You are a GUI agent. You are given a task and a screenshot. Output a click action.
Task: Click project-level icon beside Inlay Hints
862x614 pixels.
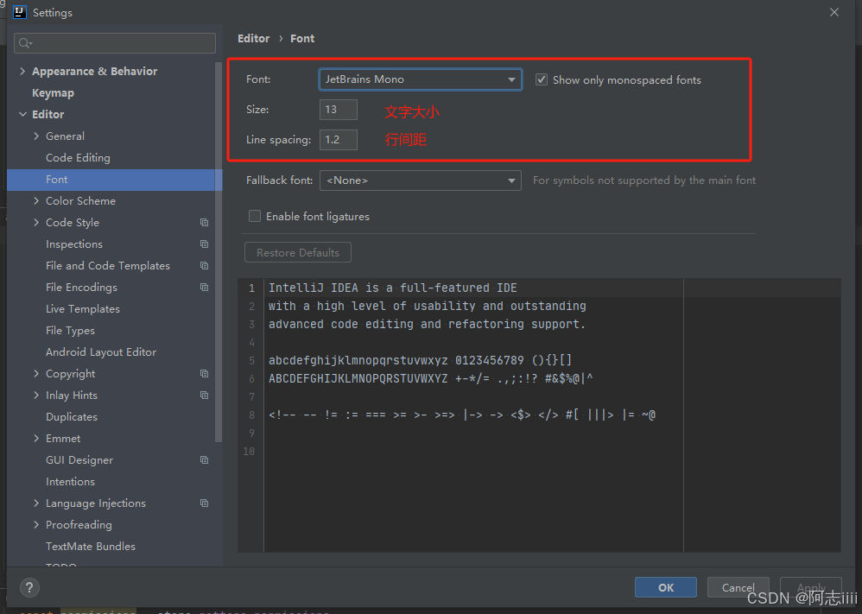(x=204, y=396)
